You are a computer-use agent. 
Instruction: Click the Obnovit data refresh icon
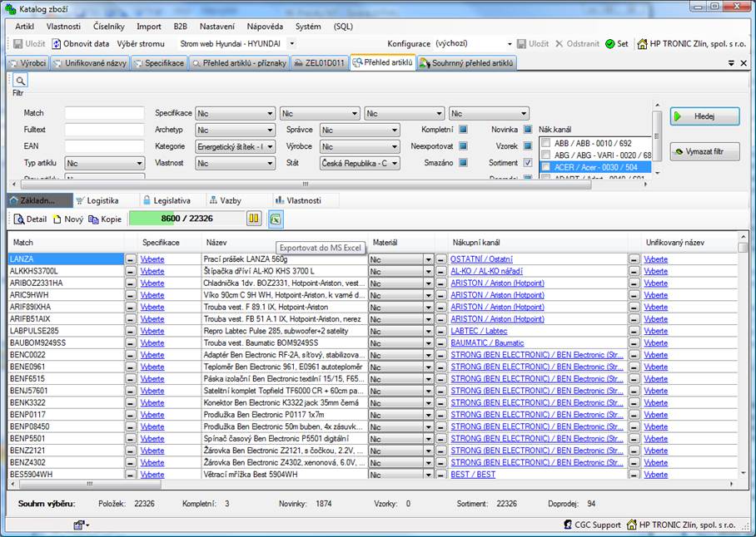pyautogui.click(x=57, y=44)
